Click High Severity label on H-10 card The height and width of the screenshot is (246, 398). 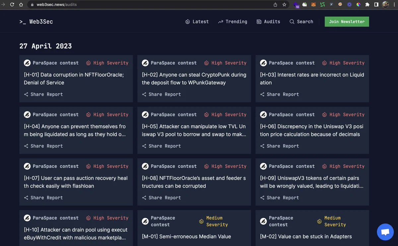111,218
